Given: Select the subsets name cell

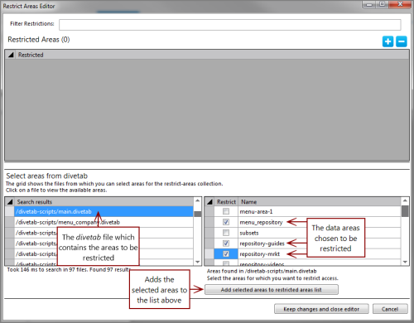Looking at the screenshot, I should [320, 233].
